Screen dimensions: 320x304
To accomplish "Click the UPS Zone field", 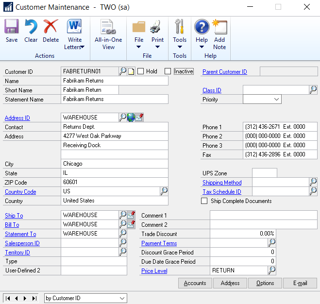I will [x=265, y=173].
